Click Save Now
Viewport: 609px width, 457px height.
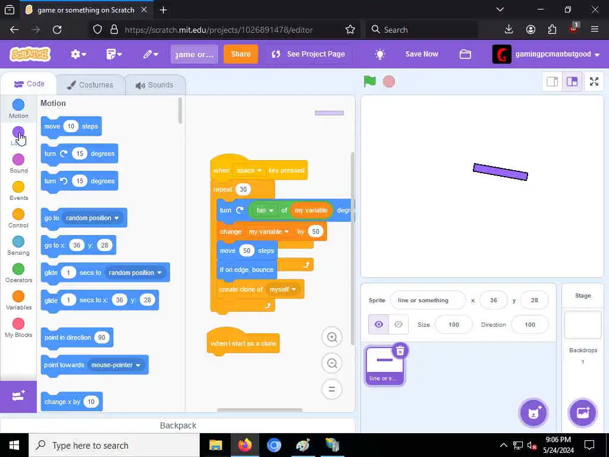[x=422, y=54]
